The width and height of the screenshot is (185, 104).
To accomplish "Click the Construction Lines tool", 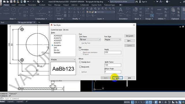I will click(41, 12).
